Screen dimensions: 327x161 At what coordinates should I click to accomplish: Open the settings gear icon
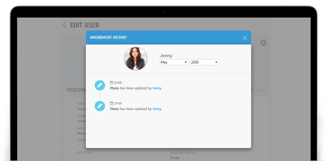point(263,43)
